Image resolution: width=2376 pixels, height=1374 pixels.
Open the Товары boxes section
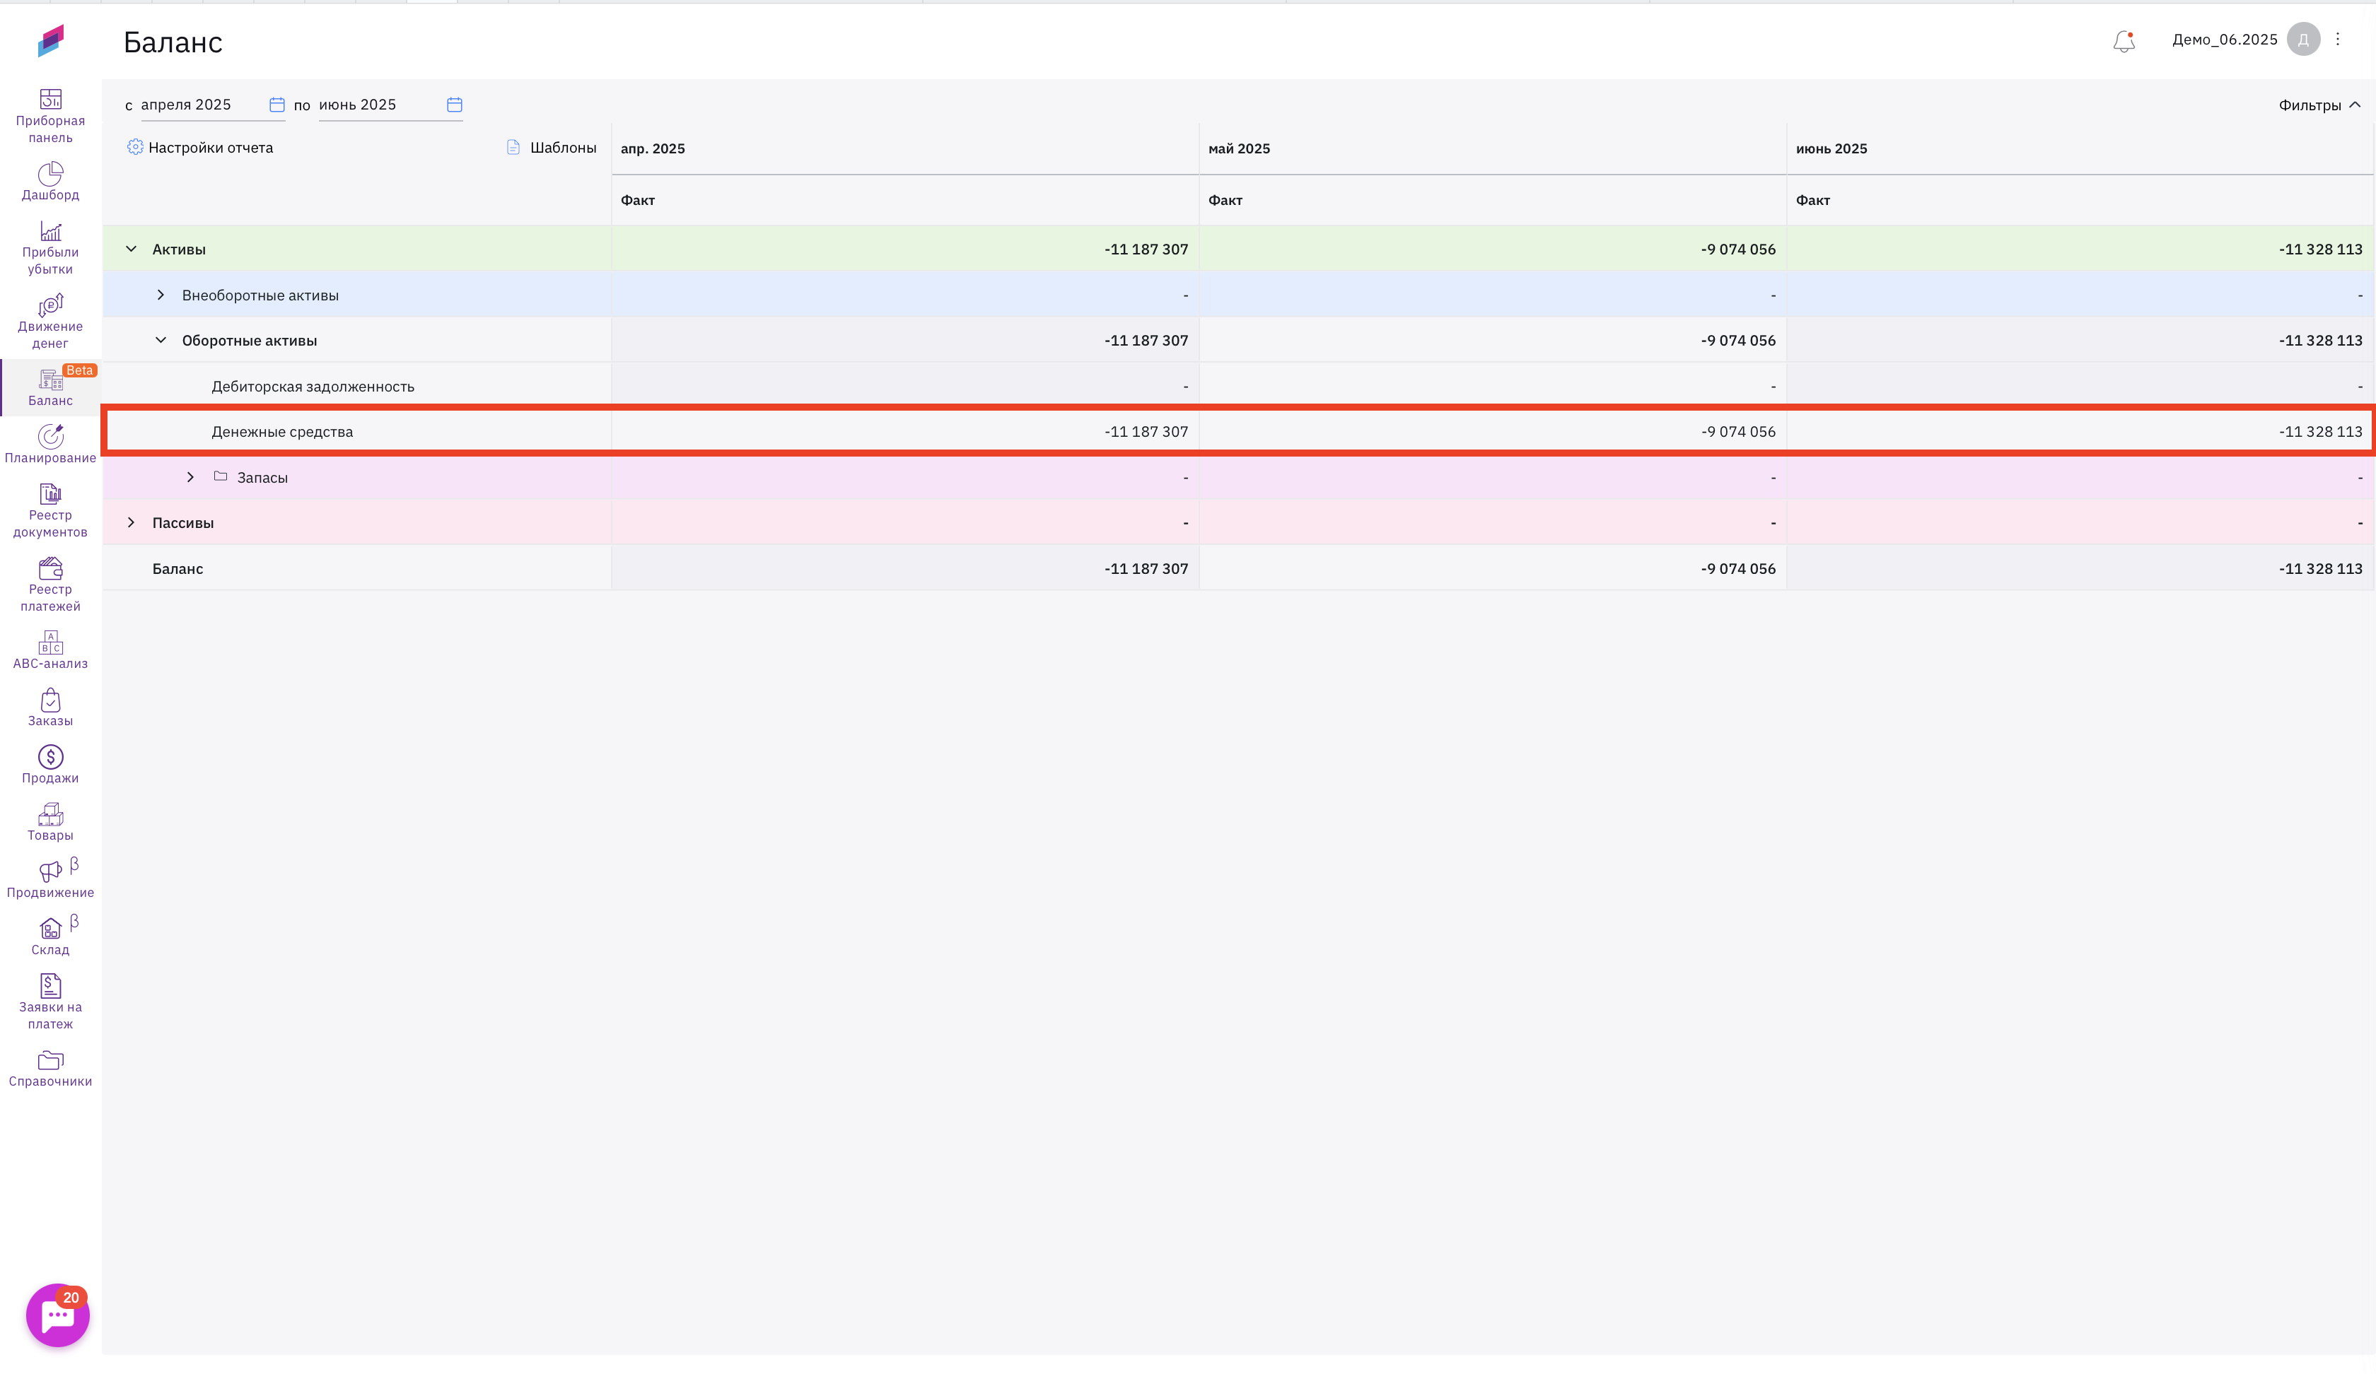50,823
